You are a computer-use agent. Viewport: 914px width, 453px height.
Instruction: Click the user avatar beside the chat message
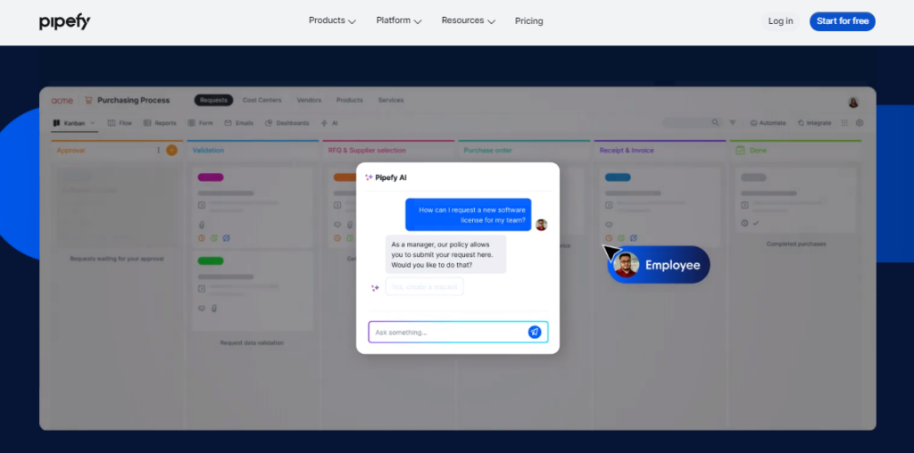point(542,225)
